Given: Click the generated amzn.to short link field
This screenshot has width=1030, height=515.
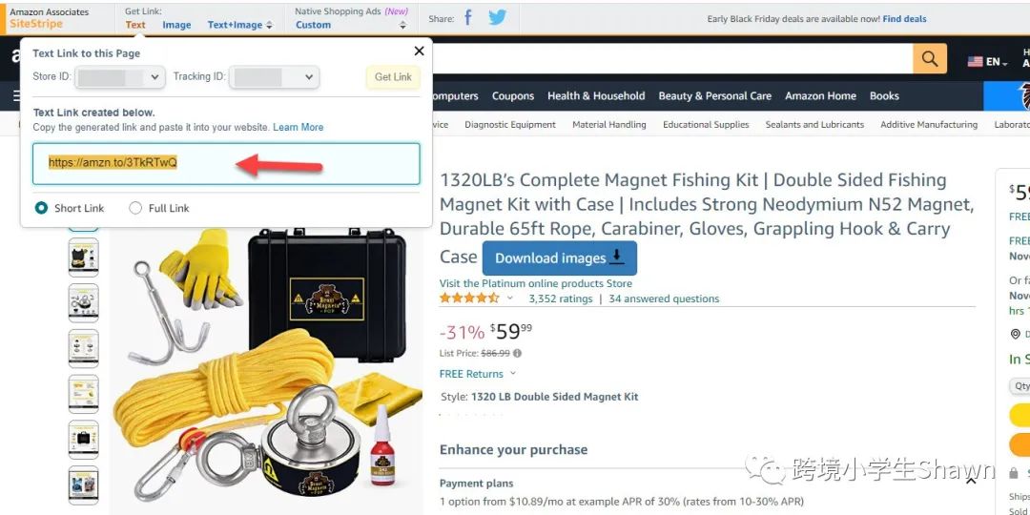Looking at the screenshot, I should point(226,163).
